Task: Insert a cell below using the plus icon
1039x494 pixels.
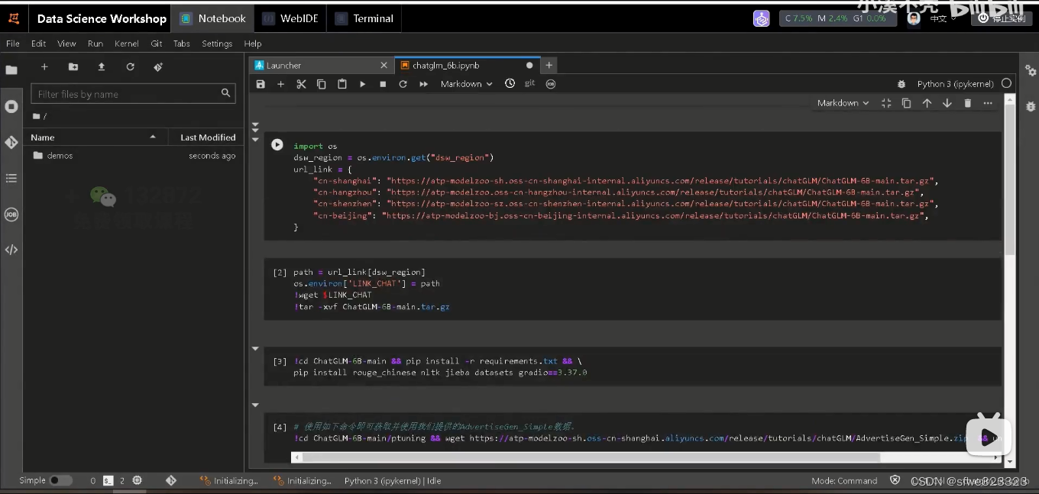Action: point(280,84)
